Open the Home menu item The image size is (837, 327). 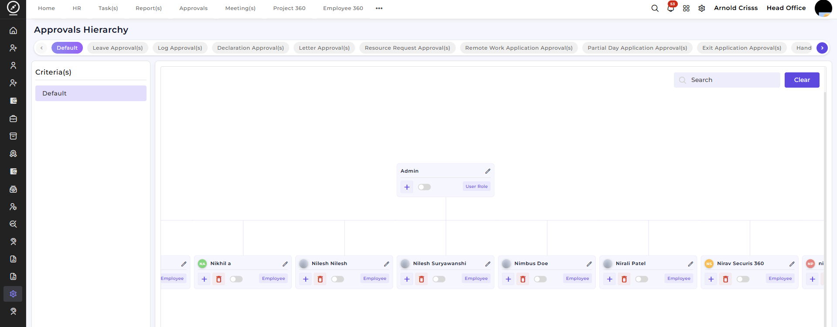[46, 8]
